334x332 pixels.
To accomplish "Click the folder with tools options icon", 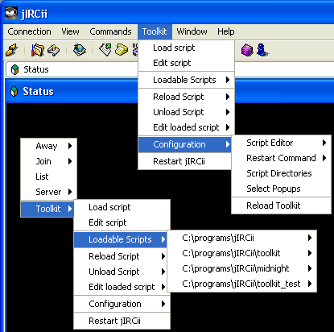I will [38, 50].
